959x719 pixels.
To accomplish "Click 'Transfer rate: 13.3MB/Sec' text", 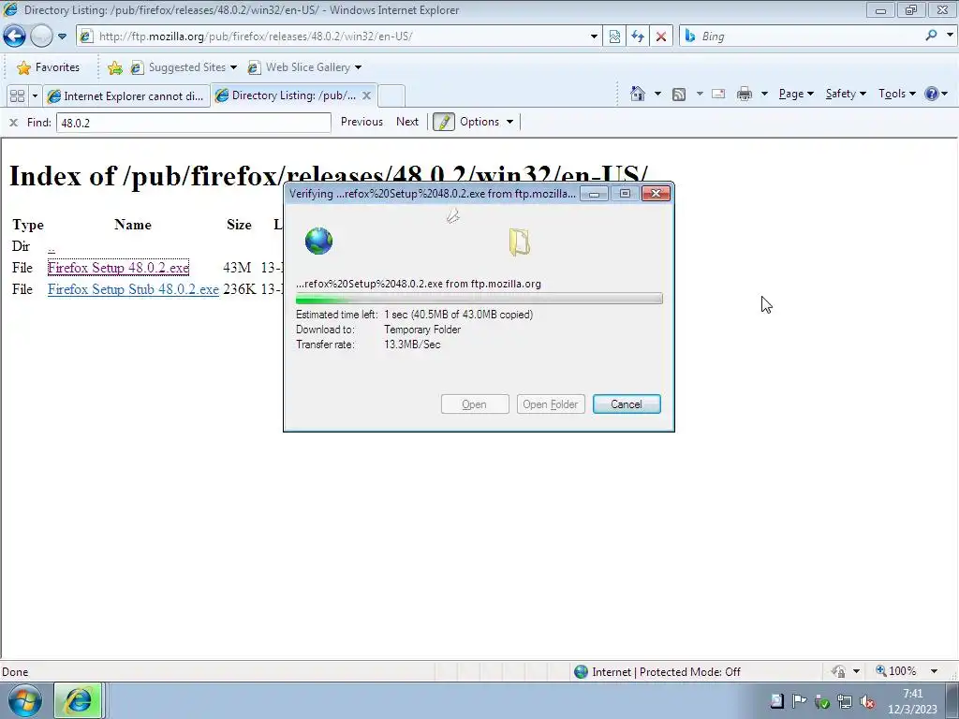I will click(x=368, y=345).
